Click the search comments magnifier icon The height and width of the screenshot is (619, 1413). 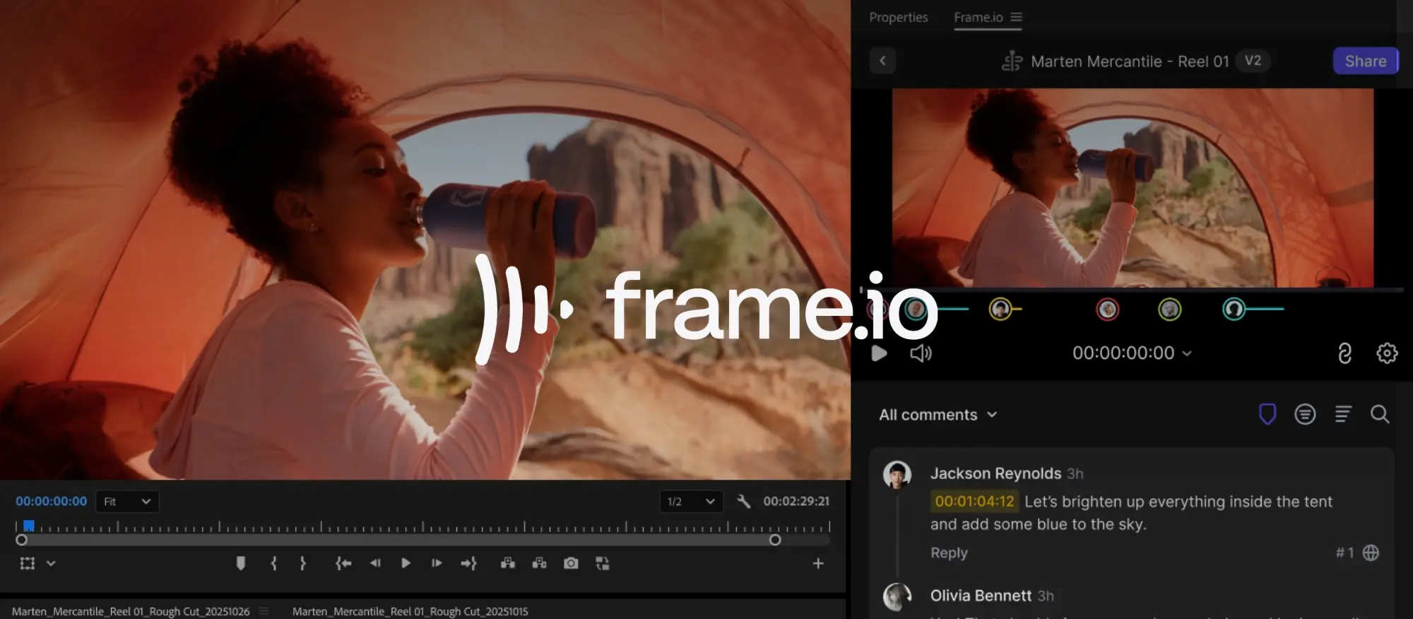pyautogui.click(x=1379, y=414)
